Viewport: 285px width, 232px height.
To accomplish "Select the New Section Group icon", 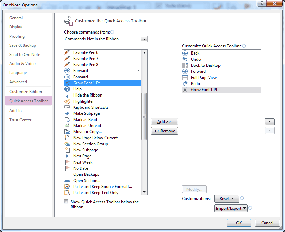I will coord(68,144).
